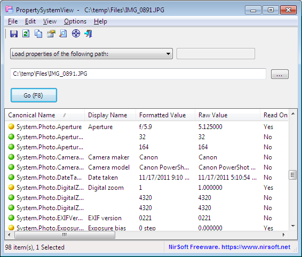
Task: Click the browse '...' button
Action: tap(280, 74)
